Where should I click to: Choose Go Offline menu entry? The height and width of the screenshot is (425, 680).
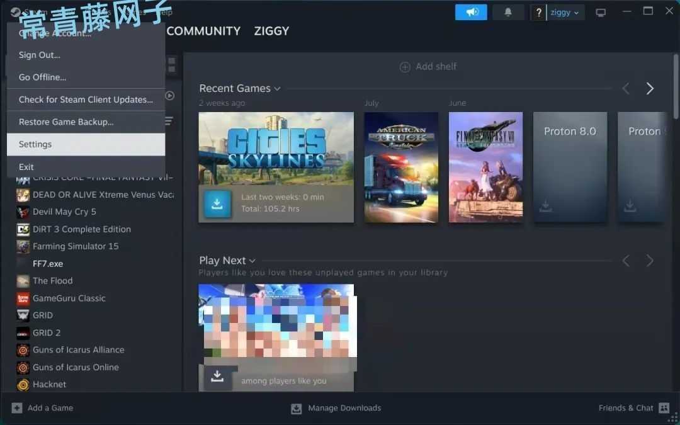[86, 77]
